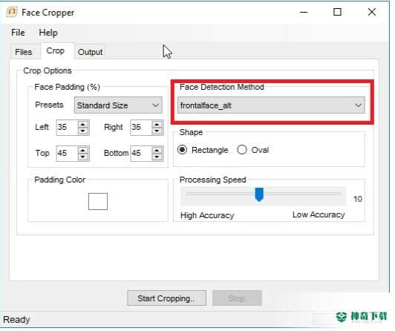Image resolution: width=395 pixels, height=331 pixels.
Task: Decrease the Bottom padding with down arrow
Action: 157,157
